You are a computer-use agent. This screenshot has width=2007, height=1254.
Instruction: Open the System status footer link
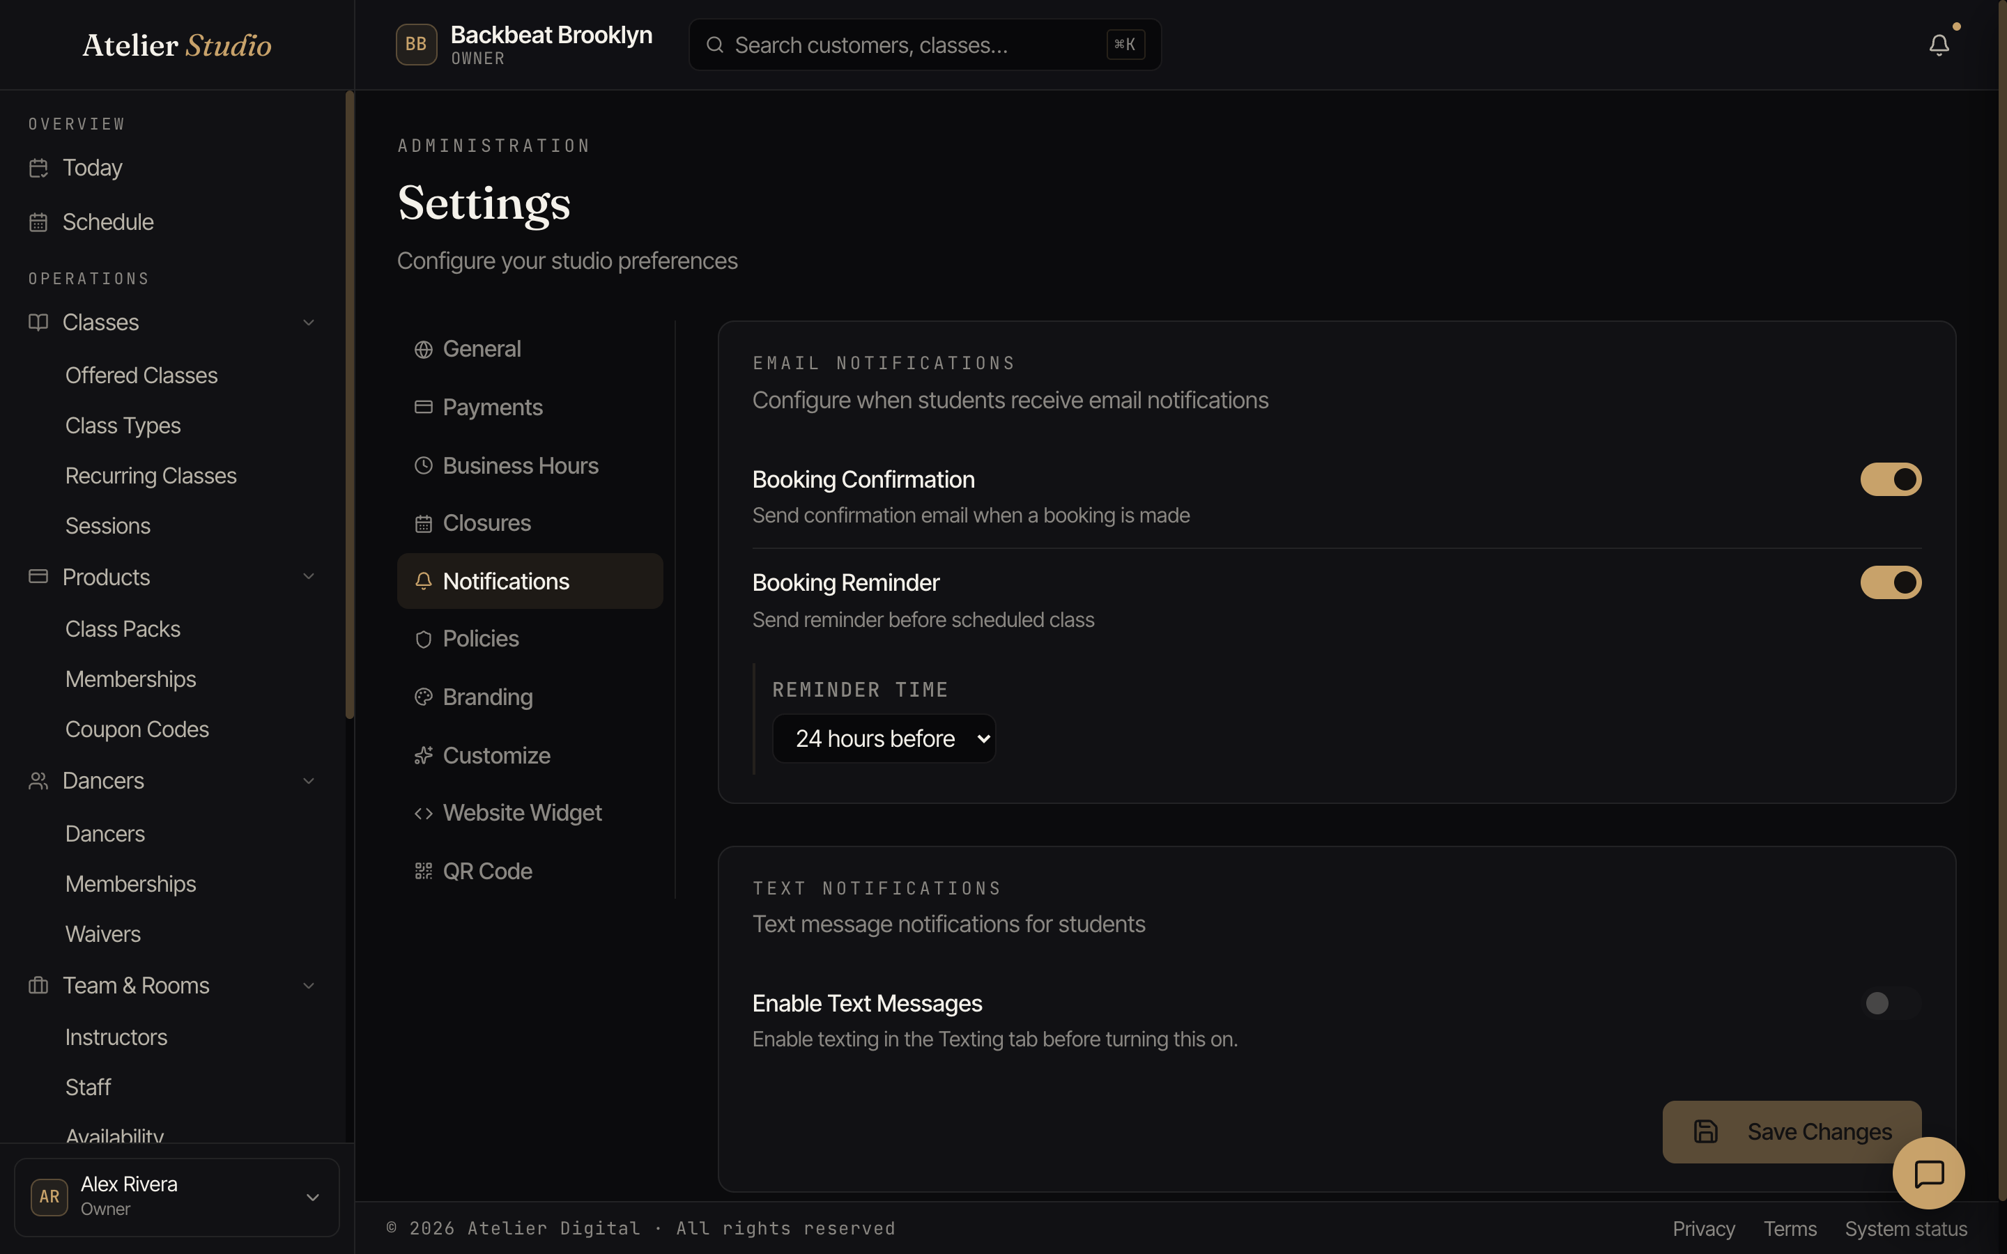(1905, 1228)
